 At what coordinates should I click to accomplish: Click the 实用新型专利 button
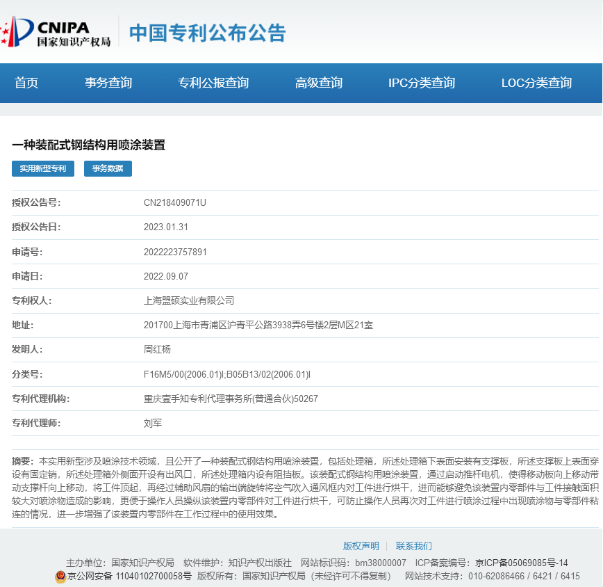click(x=43, y=168)
